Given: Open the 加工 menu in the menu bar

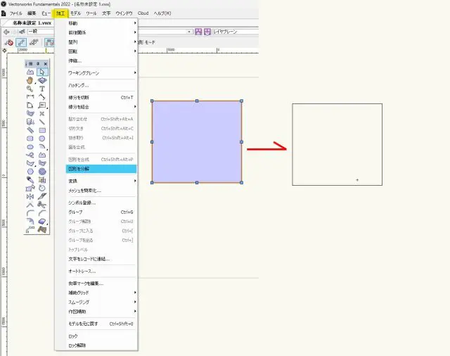Looking at the screenshot, I should (x=60, y=13).
